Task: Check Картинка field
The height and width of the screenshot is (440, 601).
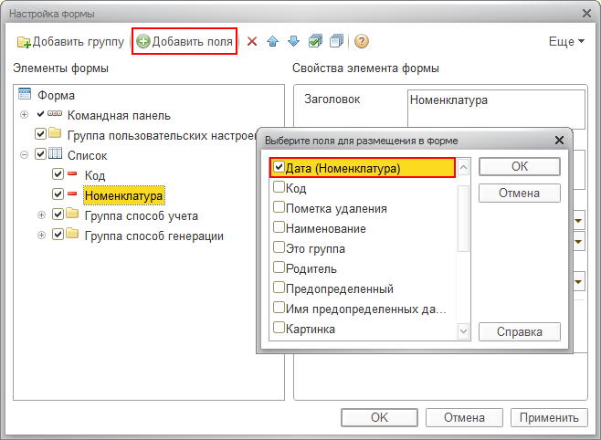Action: (279, 328)
